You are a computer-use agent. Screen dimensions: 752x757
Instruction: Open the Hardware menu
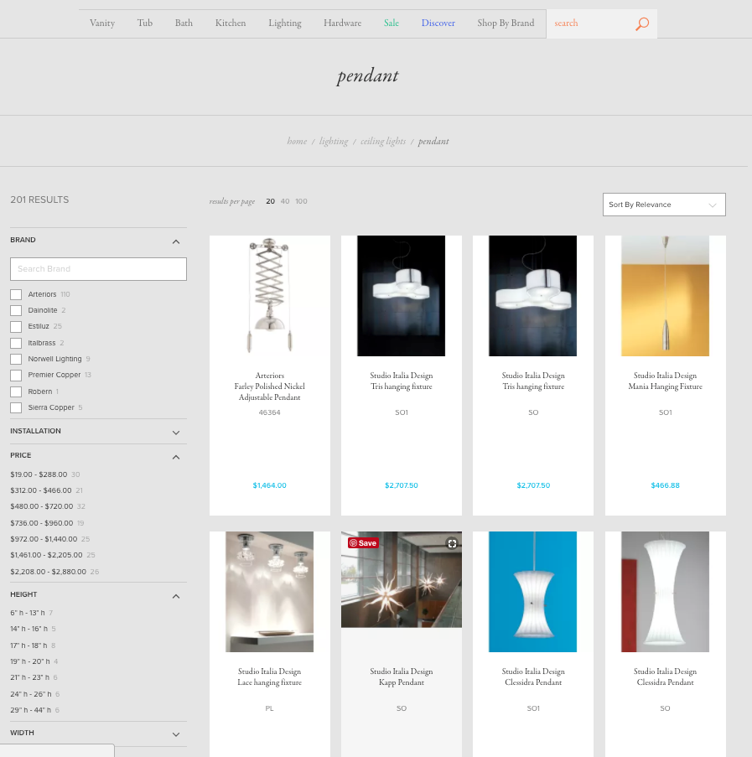click(342, 23)
